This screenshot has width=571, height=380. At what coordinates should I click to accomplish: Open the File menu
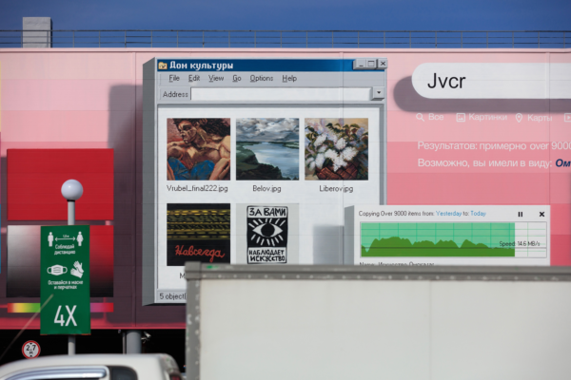point(174,79)
